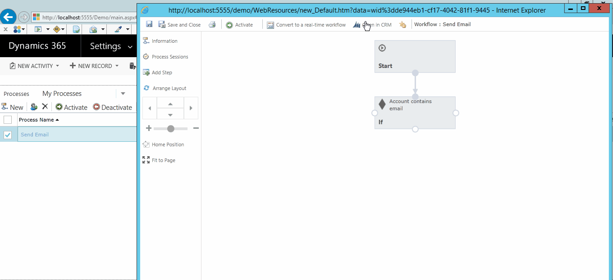The image size is (613, 280).
Task: Click the Save disk icon in workflow toolbar
Action: click(149, 24)
